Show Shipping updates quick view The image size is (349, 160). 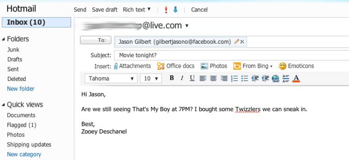click(29, 145)
